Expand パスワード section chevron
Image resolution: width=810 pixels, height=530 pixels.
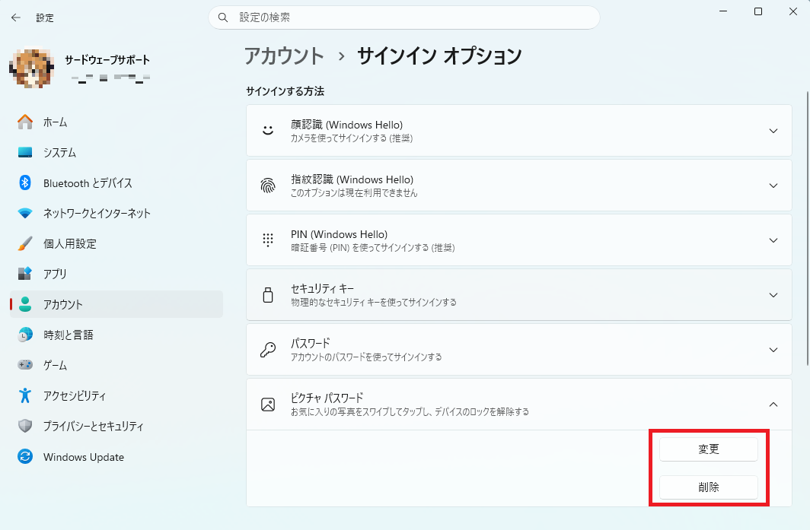click(773, 349)
